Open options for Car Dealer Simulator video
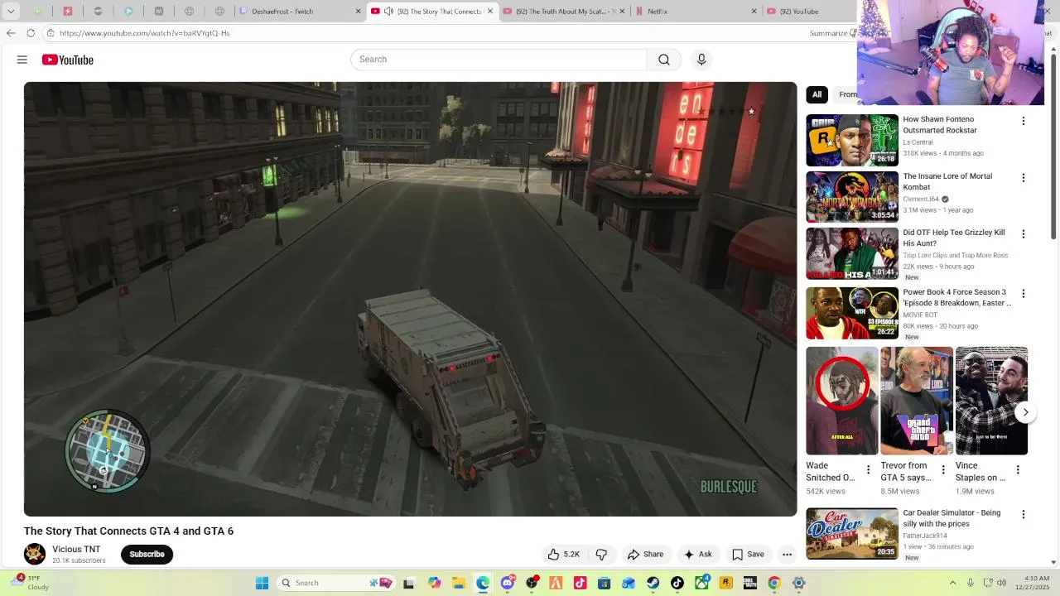Viewport: 1060px width, 596px height. 1023,515
